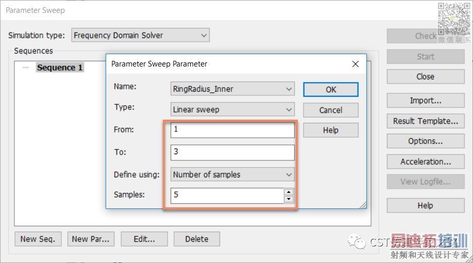
Task: Click the To input field
Action: (x=232, y=152)
